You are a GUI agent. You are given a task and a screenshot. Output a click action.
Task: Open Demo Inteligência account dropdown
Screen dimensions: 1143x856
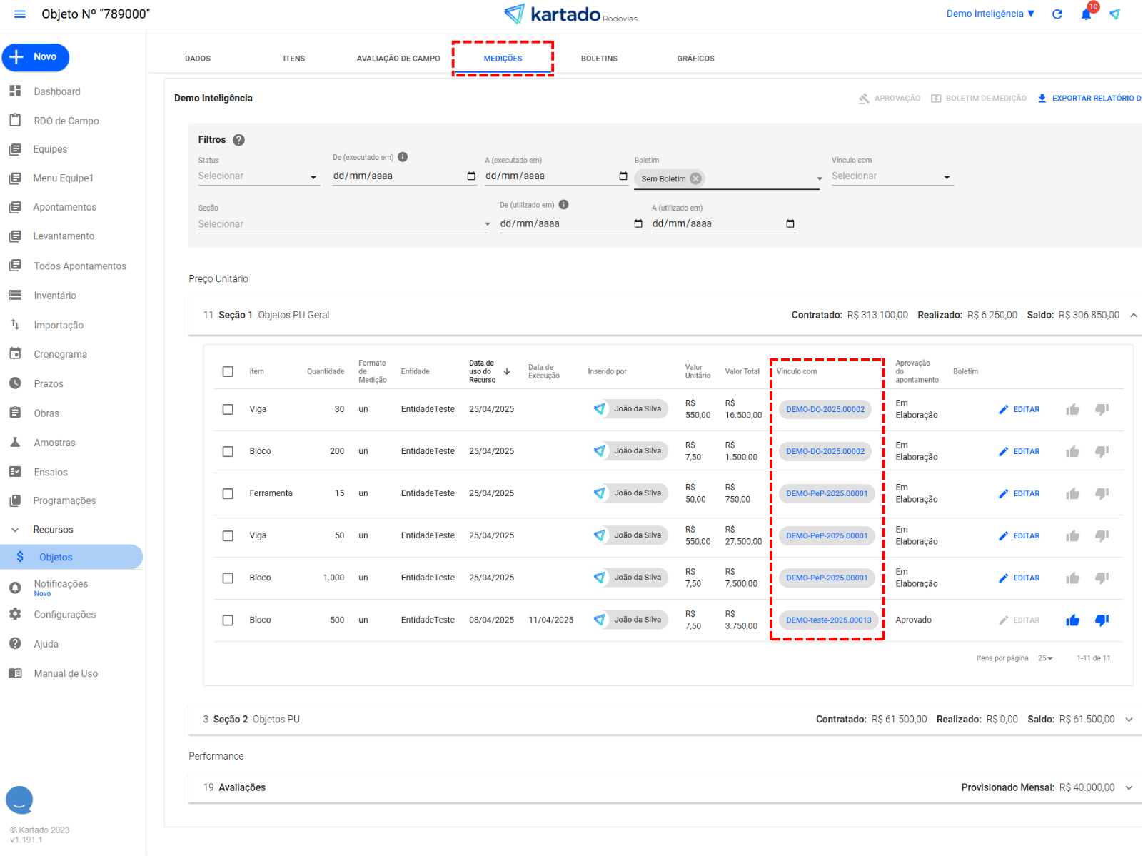point(990,14)
